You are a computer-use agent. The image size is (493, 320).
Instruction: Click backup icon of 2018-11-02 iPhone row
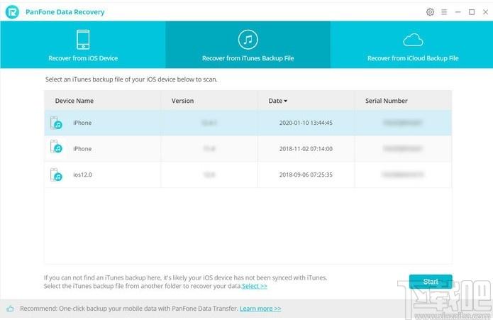click(56, 147)
